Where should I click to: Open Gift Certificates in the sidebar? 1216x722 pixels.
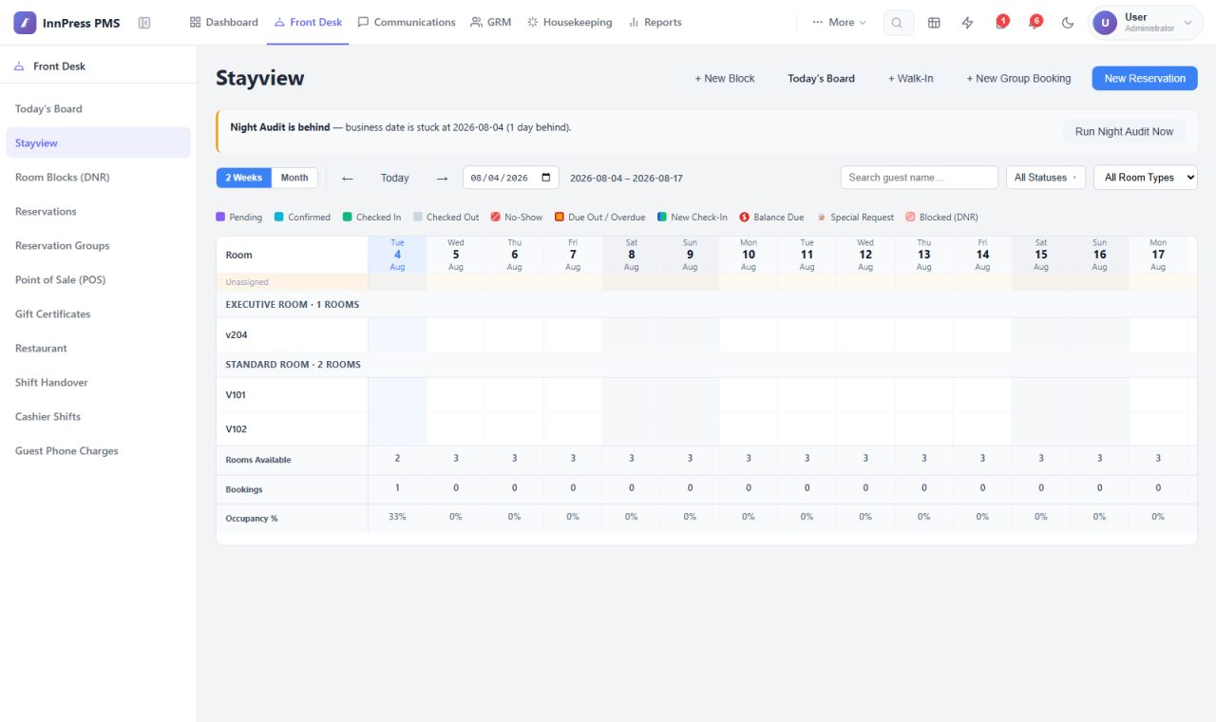pos(98,314)
